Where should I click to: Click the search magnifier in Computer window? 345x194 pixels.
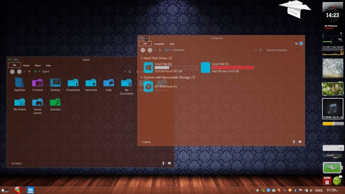pos(298,50)
